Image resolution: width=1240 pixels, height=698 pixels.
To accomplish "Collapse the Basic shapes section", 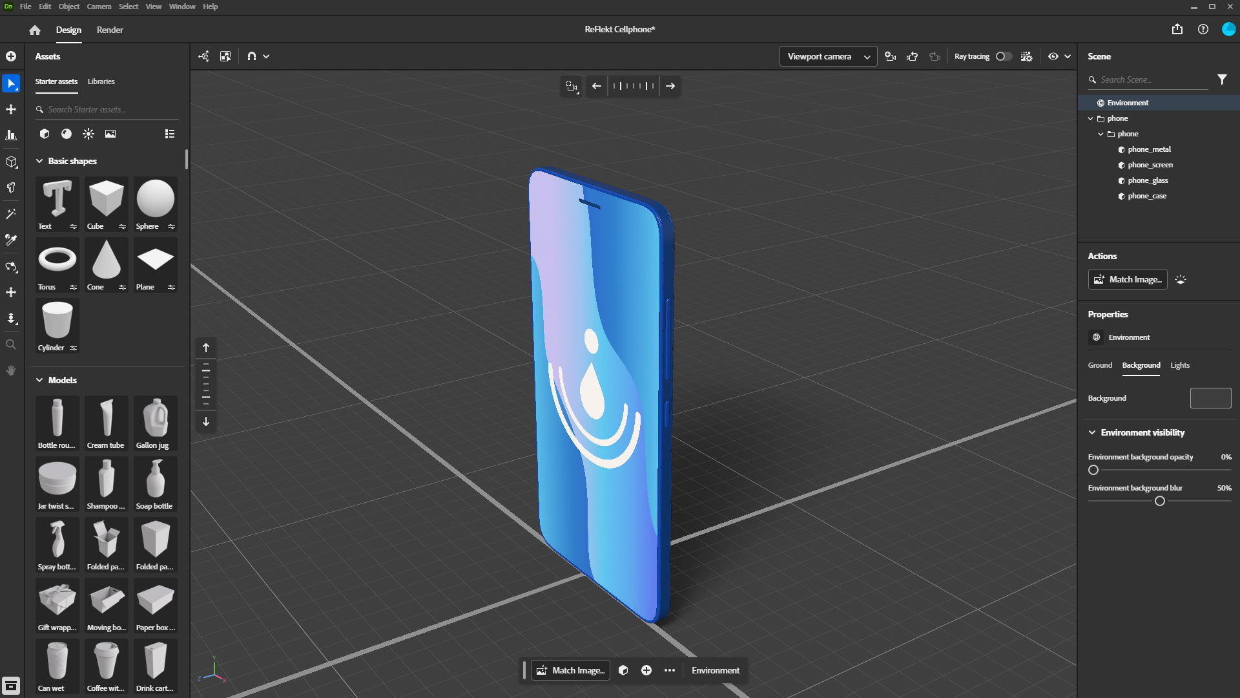I will (39, 161).
